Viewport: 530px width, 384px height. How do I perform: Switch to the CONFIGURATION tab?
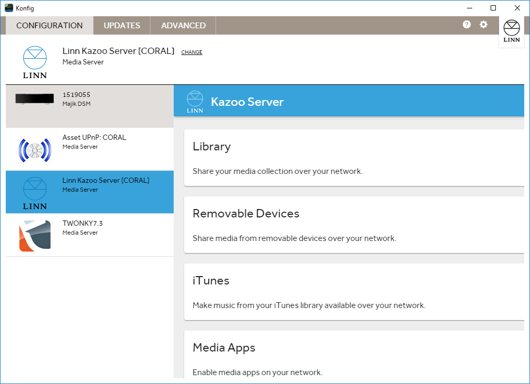tap(49, 25)
